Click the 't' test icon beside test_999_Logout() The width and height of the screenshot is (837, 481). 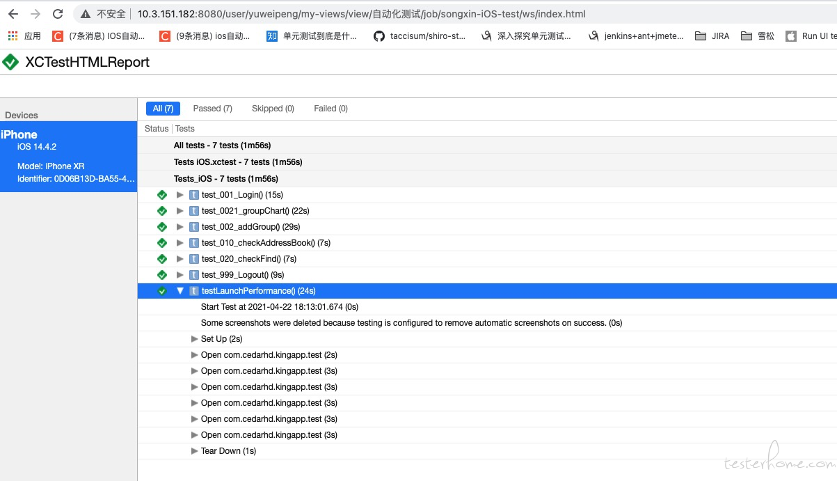[x=194, y=275]
